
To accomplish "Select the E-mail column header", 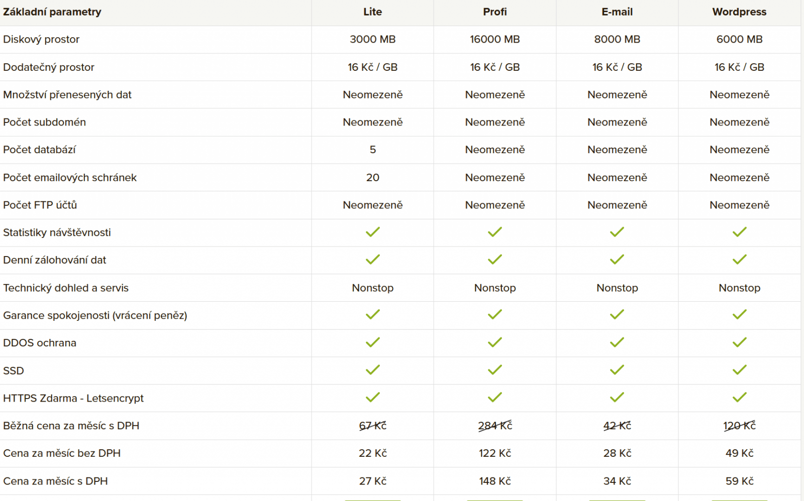I will click(x=617, y=12).
